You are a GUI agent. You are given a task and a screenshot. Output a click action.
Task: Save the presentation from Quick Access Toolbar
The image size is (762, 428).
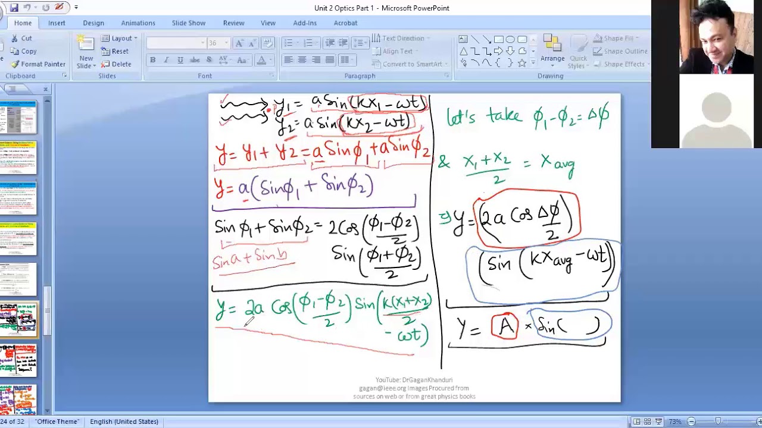[14, 8]
